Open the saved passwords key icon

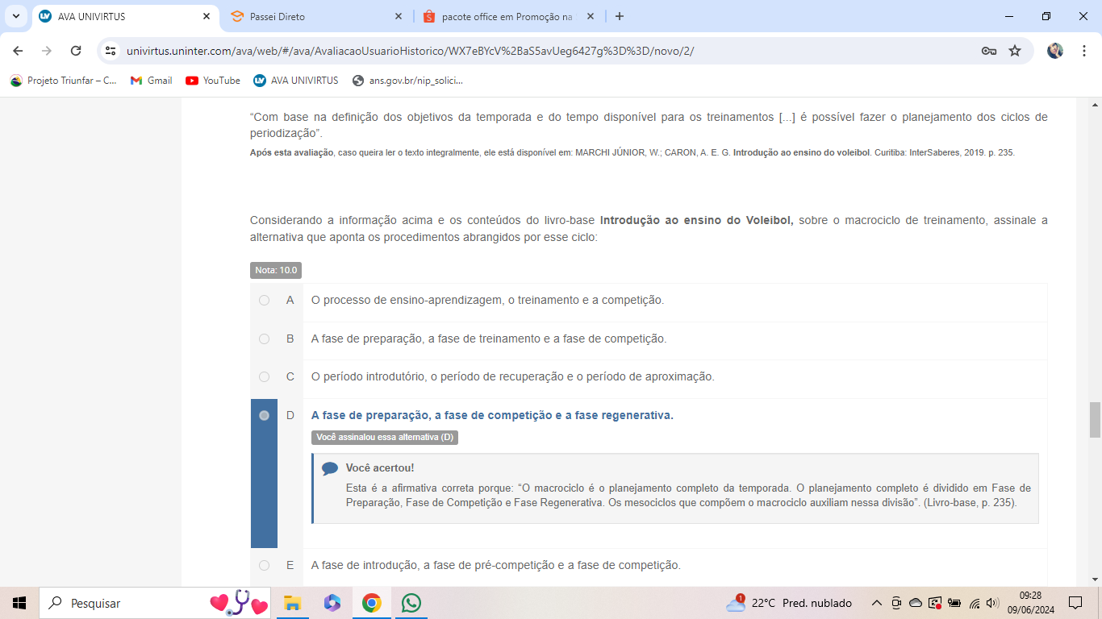(x=988, y=51)
